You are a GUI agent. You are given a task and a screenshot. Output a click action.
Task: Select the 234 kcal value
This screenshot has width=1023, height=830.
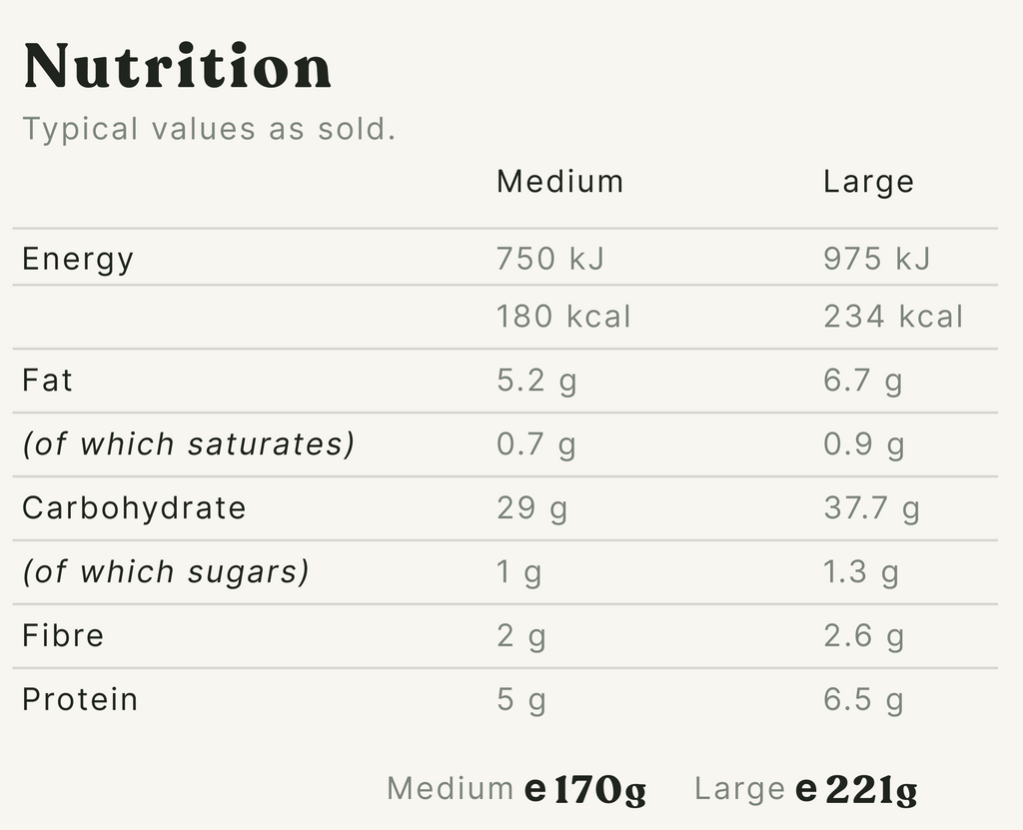pyautogui.click(x=893, y=317)
